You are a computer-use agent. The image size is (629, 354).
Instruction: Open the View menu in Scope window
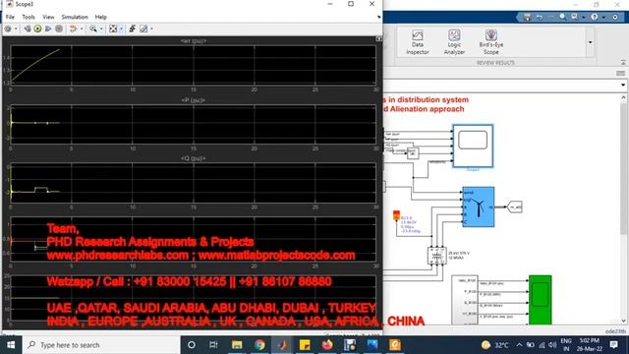[x=48, y=17]
